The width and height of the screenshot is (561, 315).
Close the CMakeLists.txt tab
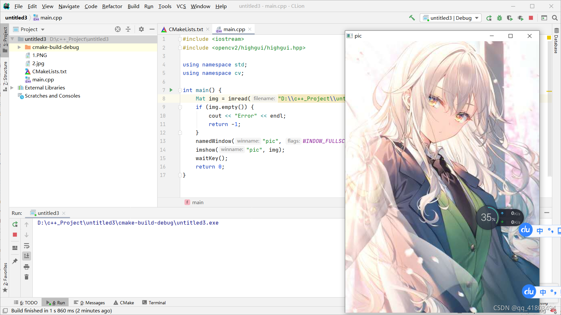pyautogui.click(x=208, y=29)
